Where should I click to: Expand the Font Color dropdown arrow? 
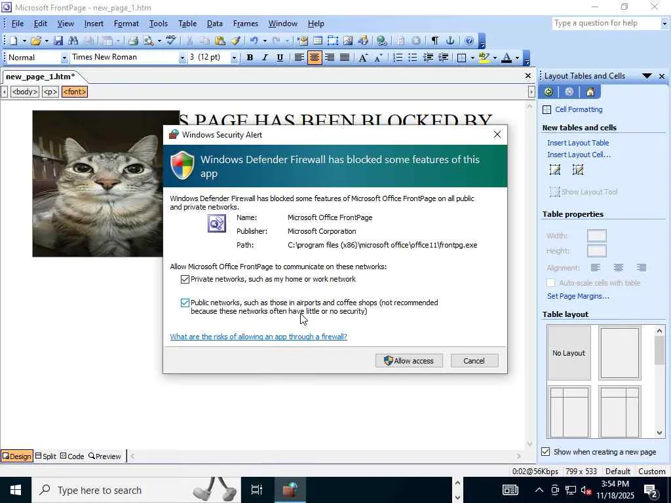(x=518, y=58)
